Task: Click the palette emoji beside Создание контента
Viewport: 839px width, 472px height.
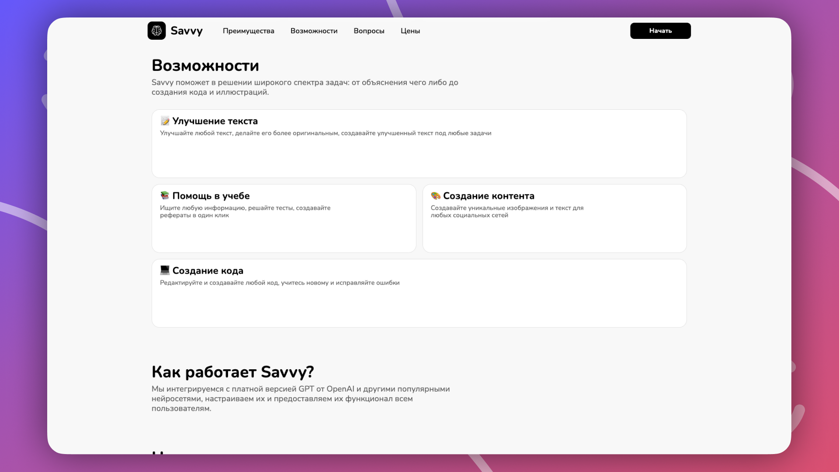Action: tap(435, 195)
